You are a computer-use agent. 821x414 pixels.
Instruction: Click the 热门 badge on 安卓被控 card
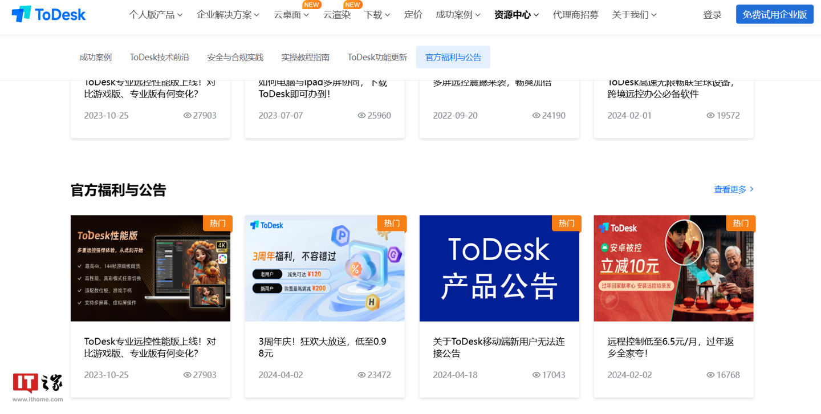(x=741, y=223)
